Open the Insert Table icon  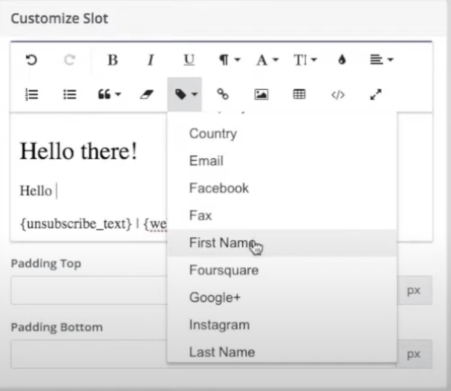click(x=299, y=94)
